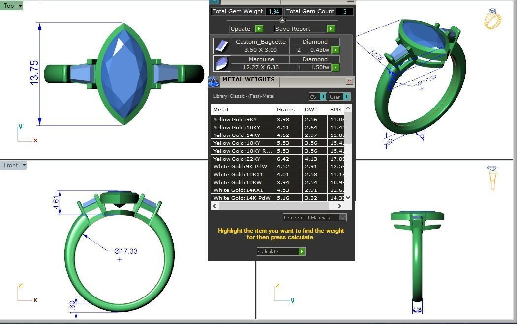
Task: Click the 4.61 dimension in Front view
Action: 56,202
